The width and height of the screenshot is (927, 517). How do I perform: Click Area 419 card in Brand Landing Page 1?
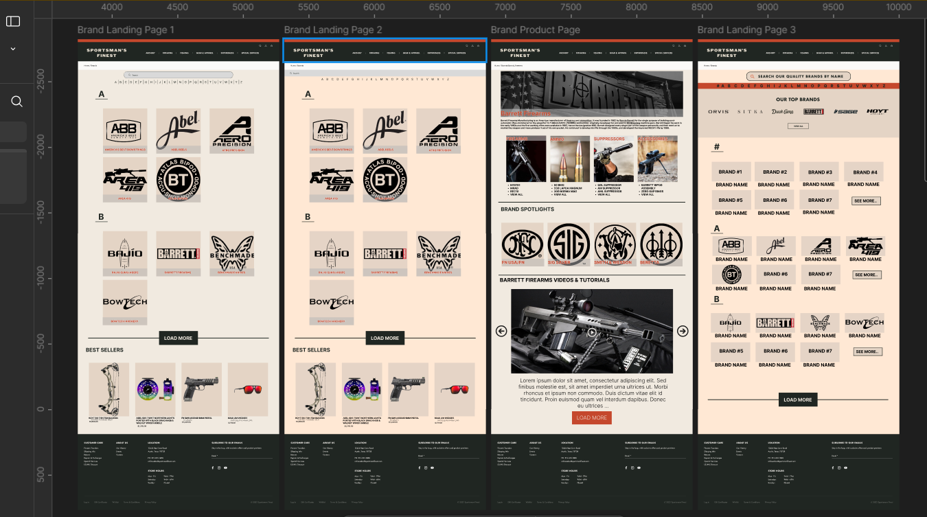click(x=125, y=179)
